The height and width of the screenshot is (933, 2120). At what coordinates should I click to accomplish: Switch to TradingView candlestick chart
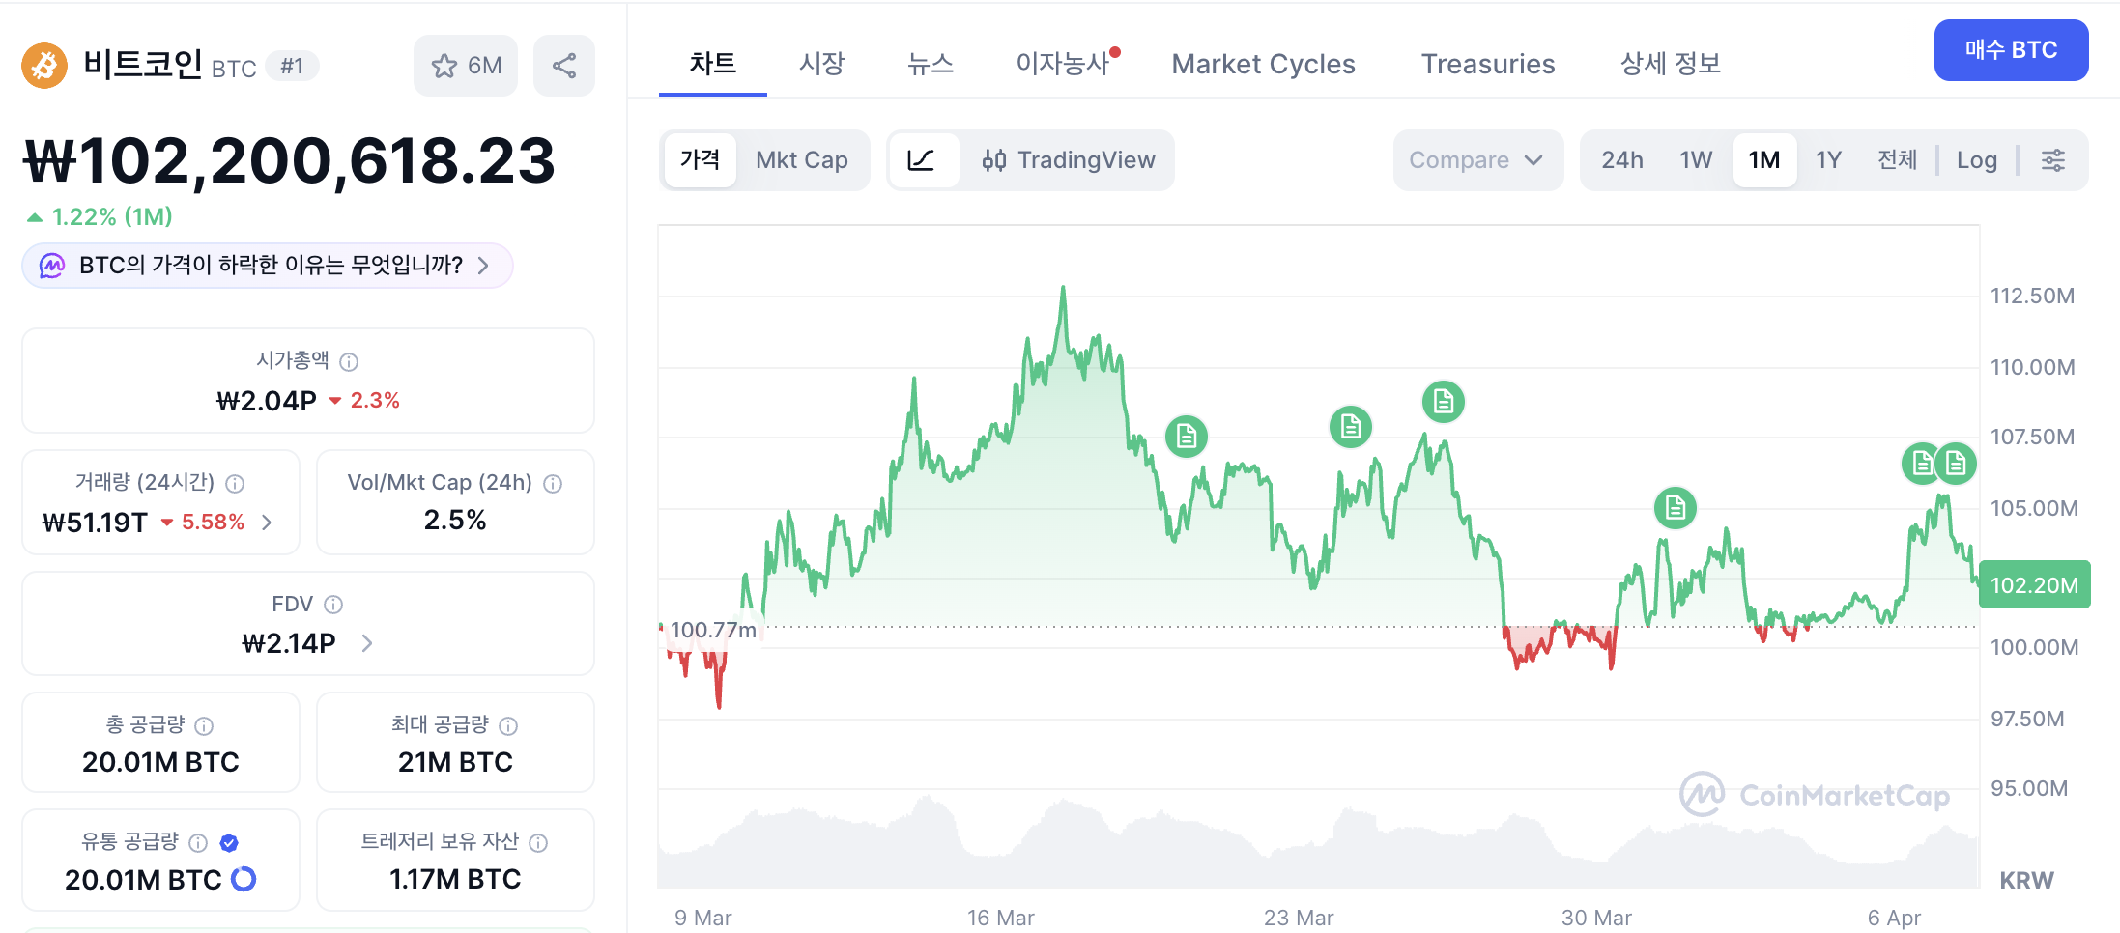point(1068,160)
